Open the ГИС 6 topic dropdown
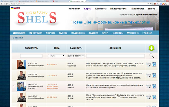The width and height of the screenshot is (169, 107). tap(57, 56)
